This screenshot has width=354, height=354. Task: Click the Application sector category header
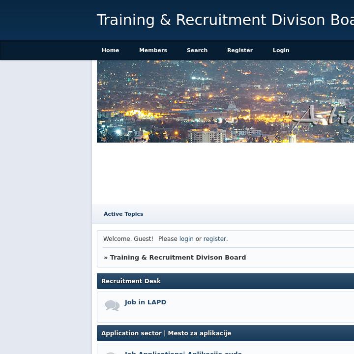click(x=166, y=333)
